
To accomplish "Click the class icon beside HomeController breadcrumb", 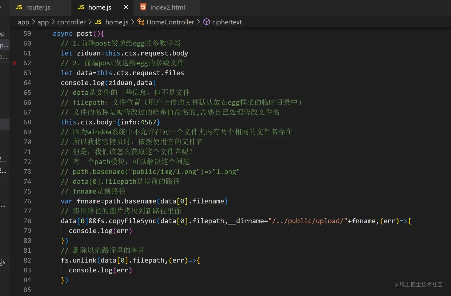I will click(141, 22).
